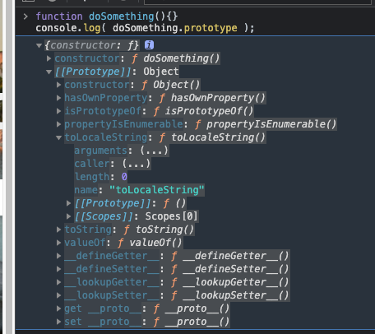The image size is (375, 334).
Task: Click the '__defineGetter__()' function value
Action: [236, 256]
